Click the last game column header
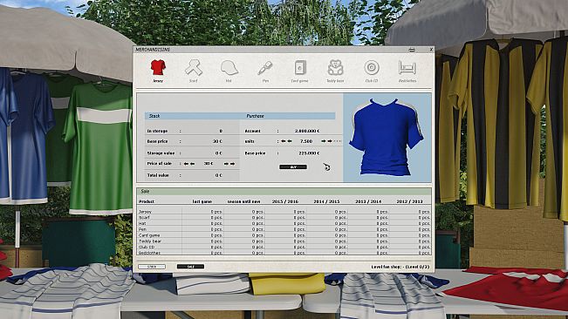 (202, 201)
